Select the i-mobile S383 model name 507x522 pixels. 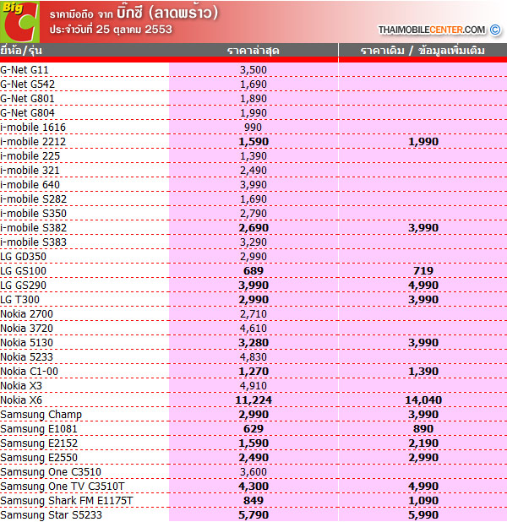pyautogui.click(x=33, y=242)
